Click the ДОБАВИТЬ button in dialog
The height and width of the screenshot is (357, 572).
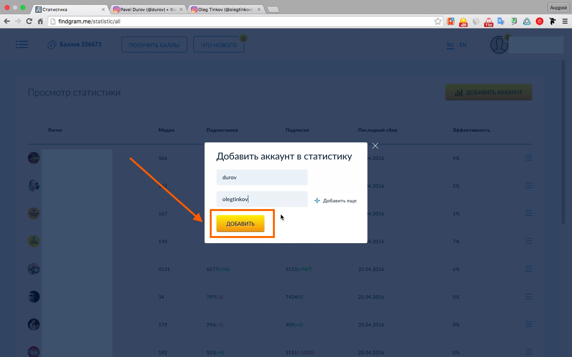pyautogui.click(x=240, y=224)
